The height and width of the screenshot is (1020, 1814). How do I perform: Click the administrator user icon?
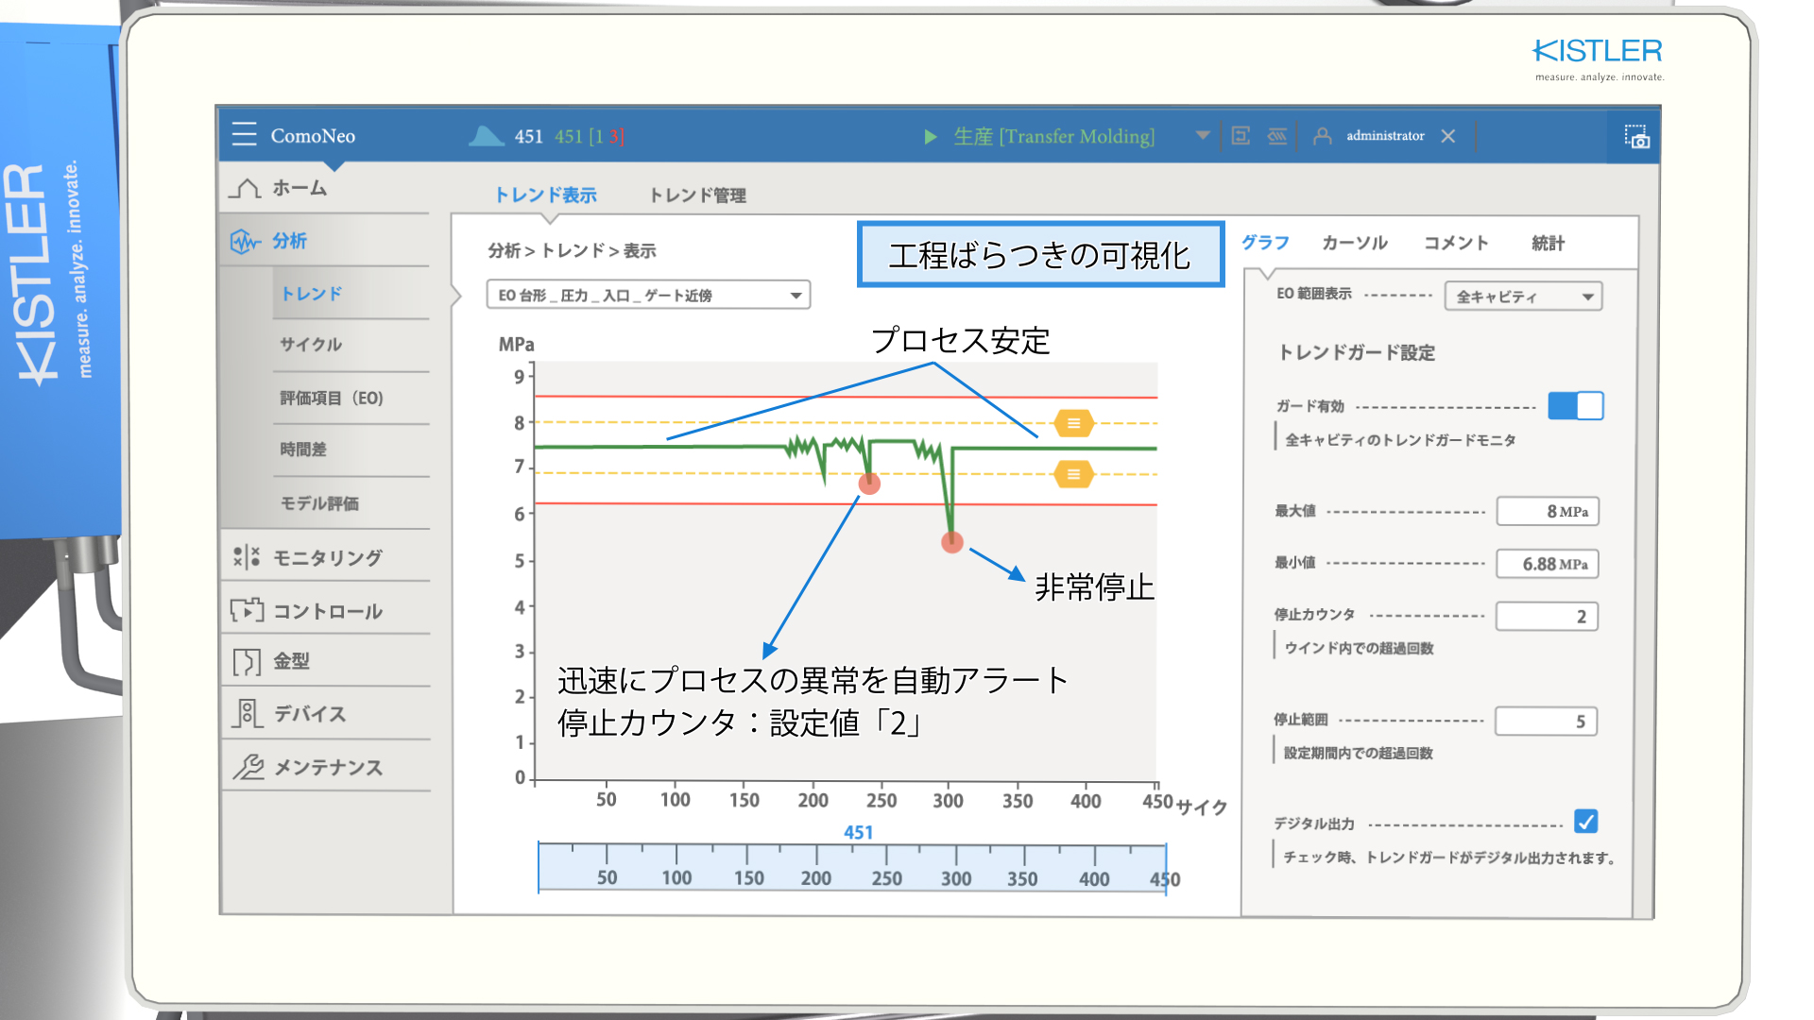click(1323, 136)
